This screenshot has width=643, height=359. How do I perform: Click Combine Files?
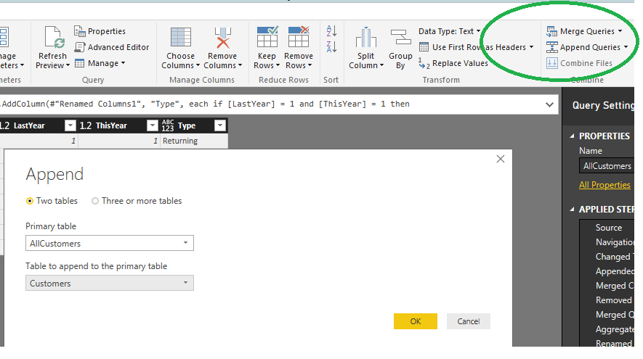579,63
